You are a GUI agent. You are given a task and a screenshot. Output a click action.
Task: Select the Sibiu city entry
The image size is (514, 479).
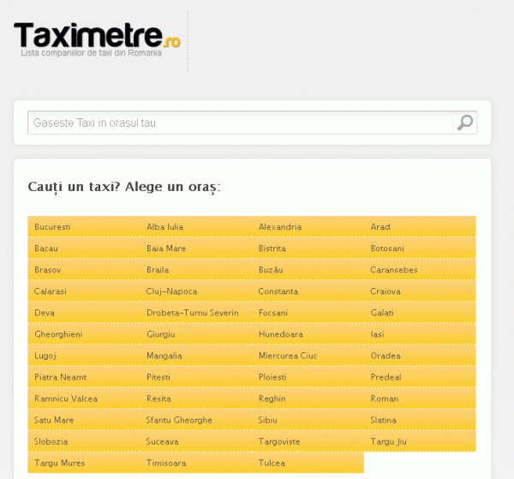[268, 420]
